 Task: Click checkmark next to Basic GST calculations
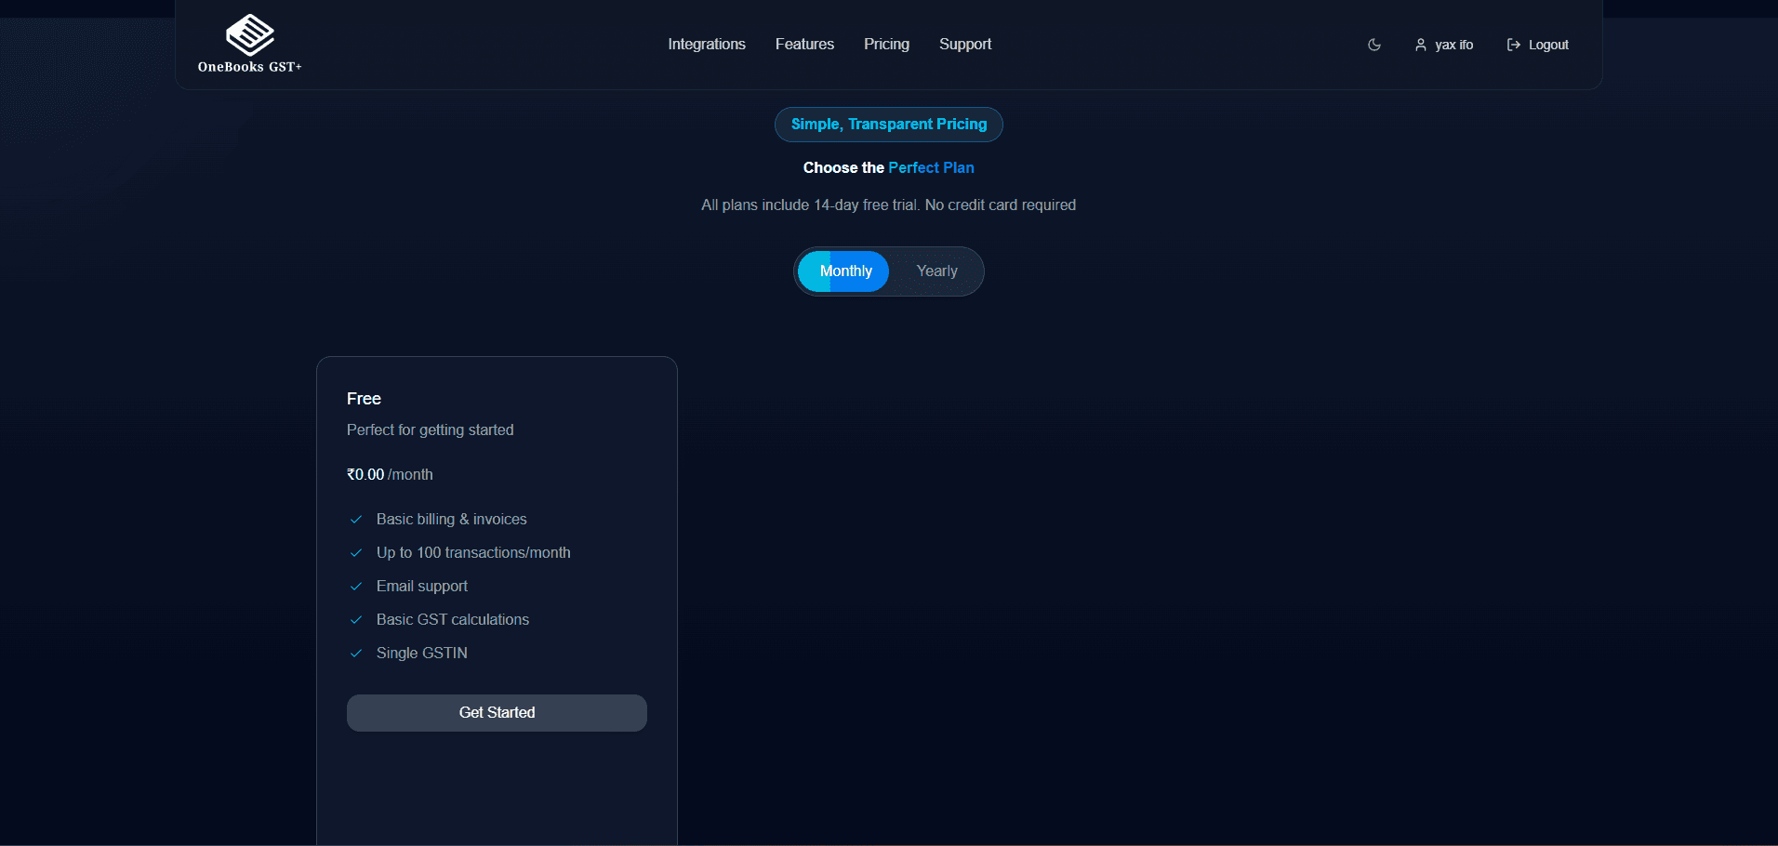[x=355, y=620]
